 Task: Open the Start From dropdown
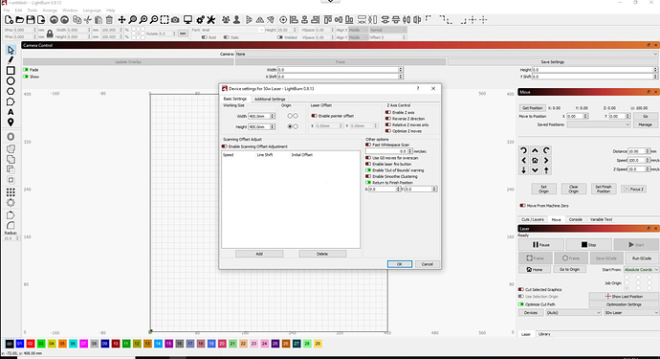pos(641,270)
